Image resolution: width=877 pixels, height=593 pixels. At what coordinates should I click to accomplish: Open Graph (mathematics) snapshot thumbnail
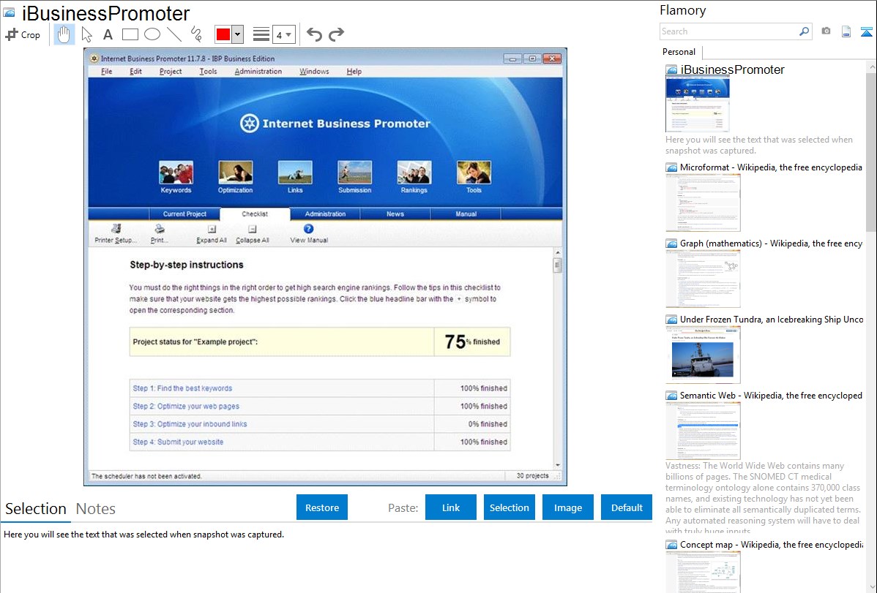tap(703, 279)
